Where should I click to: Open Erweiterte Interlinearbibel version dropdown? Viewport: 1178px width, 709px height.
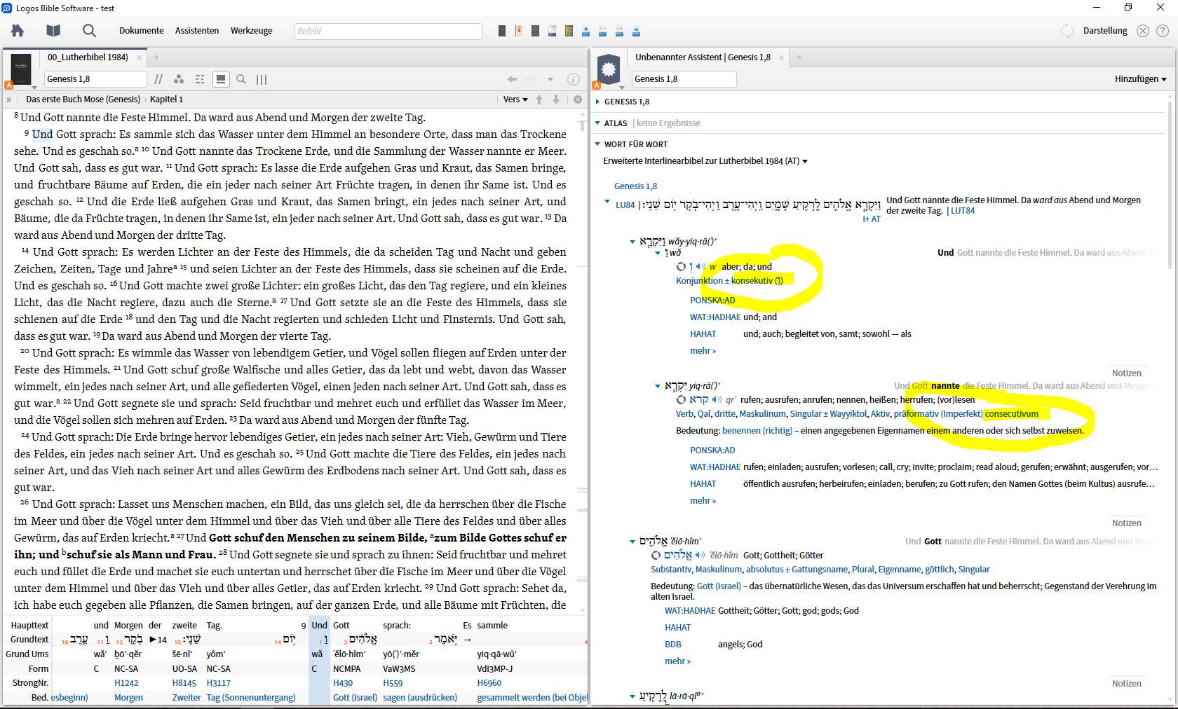pos(705,161)
